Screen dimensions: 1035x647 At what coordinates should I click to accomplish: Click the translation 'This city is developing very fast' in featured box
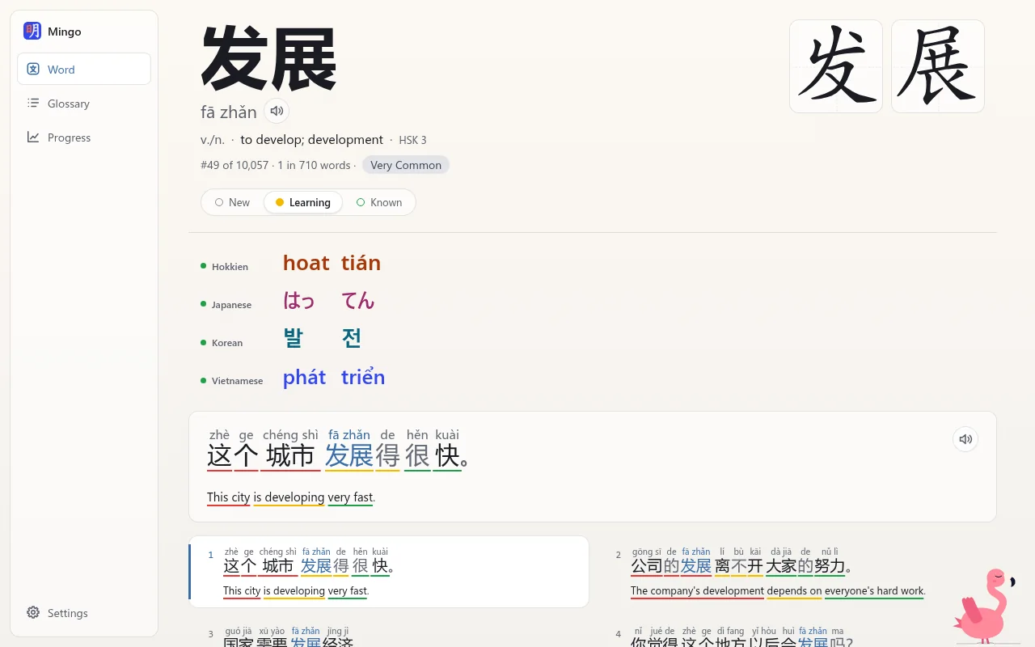point(290,497)
